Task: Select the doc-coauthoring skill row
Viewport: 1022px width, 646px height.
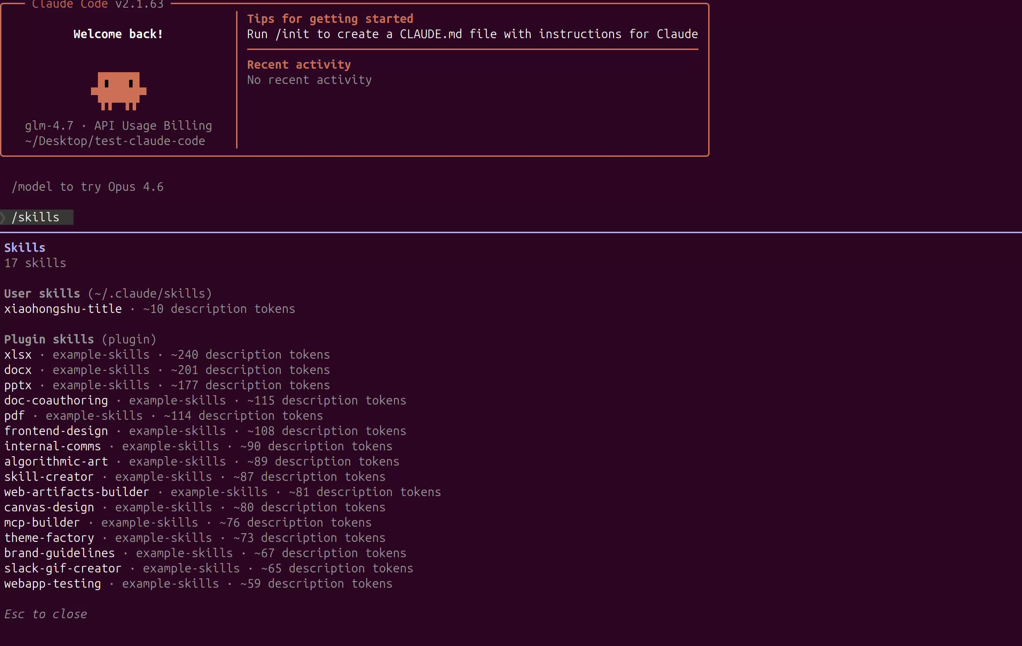Action: click(x=206, y=400)
